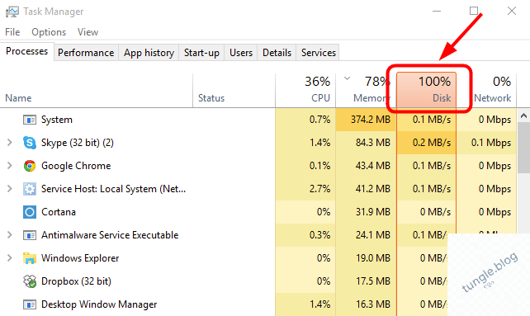Click the 2.7% CPU cell
This screenshot has width=530, height=316.
point(305,189)
